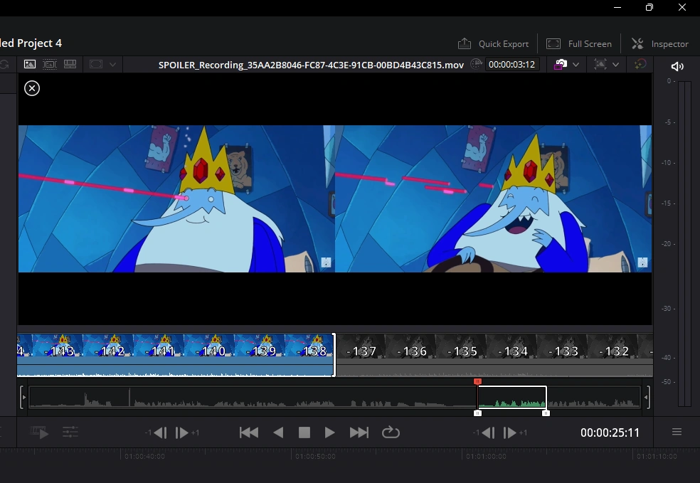
Task: Click the clip name SPOILER_Recording .mov
Action: pos(311,65)
